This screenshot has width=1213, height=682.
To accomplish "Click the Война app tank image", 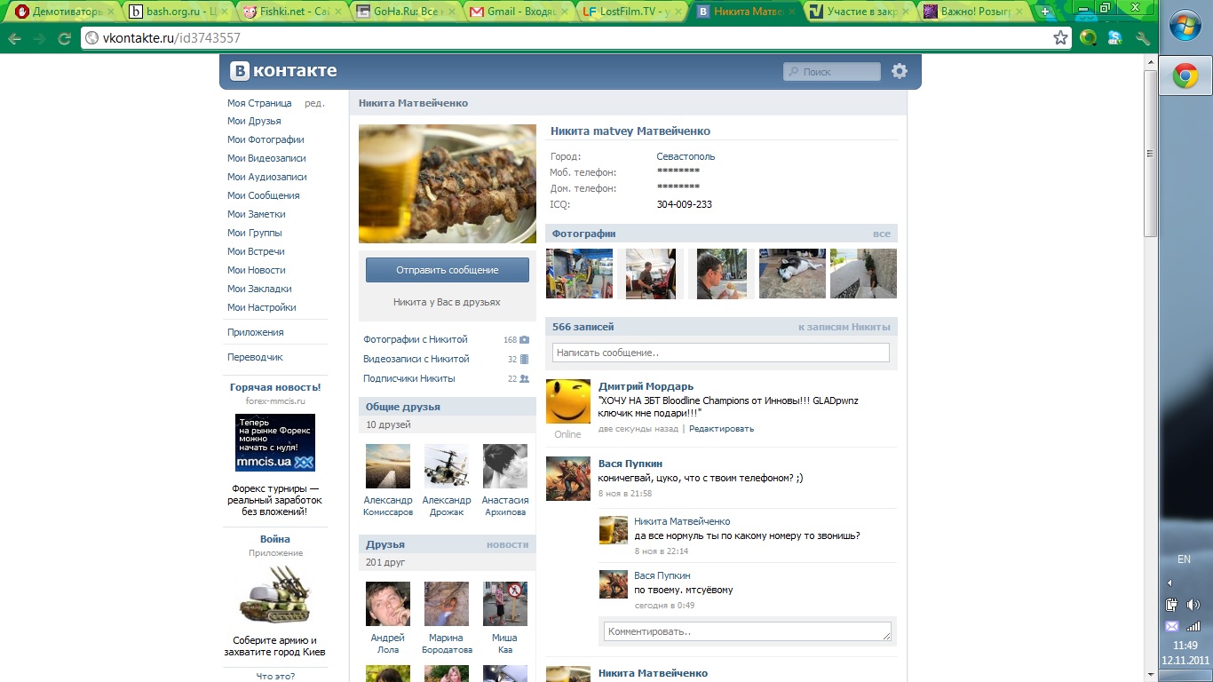I will tap(275, 595).
